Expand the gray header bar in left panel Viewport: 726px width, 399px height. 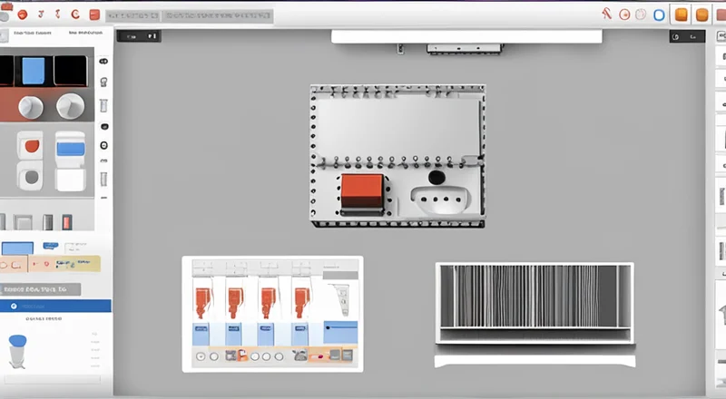point(40,289)
